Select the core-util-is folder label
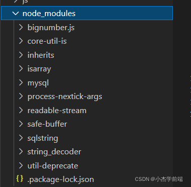191x187 pixels. click(47, 41)
